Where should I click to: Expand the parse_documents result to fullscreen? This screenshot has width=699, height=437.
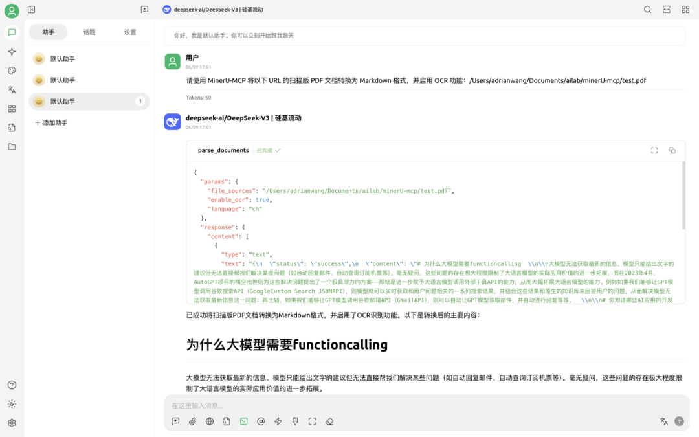click(x=654, y=150)
